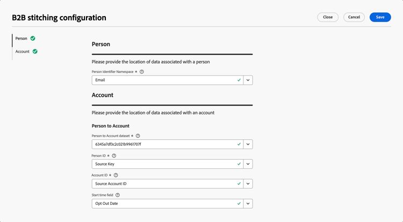Show help for Start time field
403x222 pixels.
[118, 195]
